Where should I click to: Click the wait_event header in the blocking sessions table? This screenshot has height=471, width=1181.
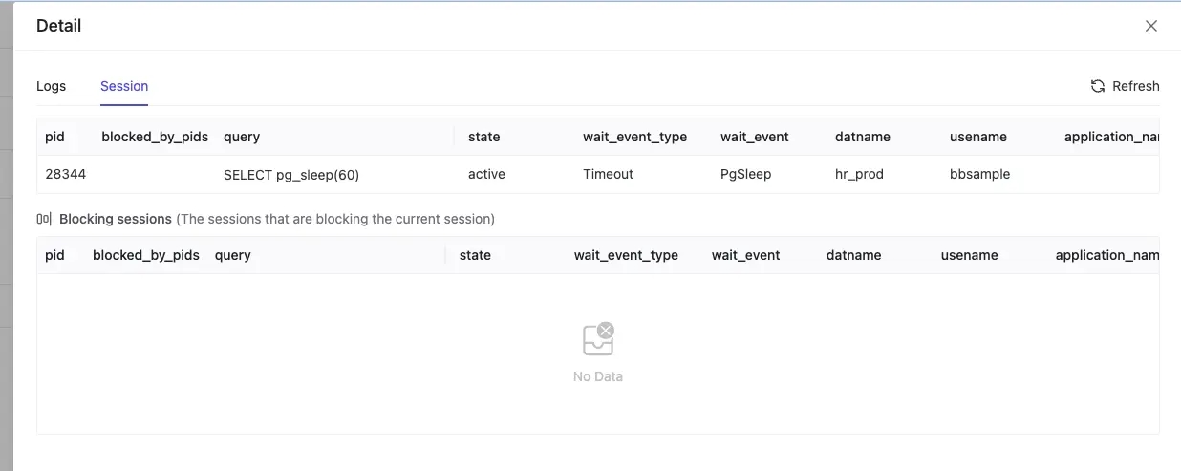point(746,255)
